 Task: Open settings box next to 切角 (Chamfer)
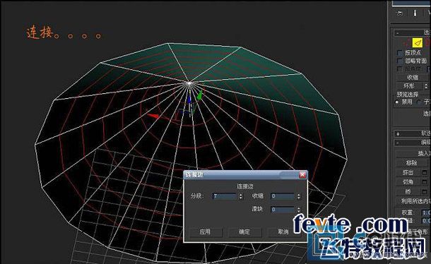tap(425, 182)
